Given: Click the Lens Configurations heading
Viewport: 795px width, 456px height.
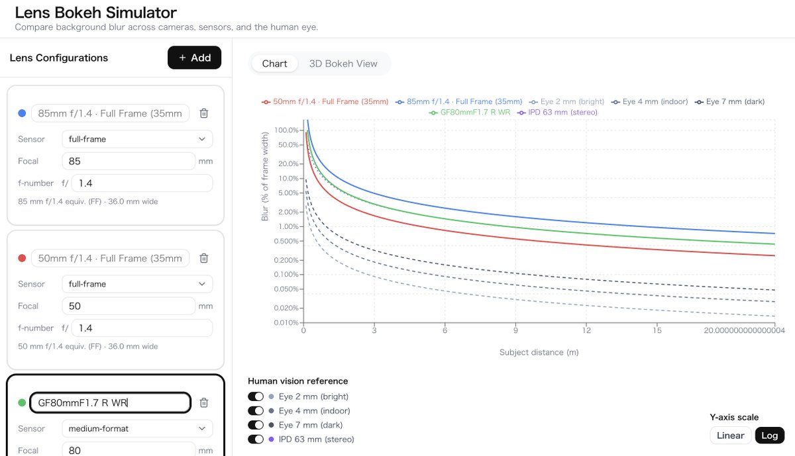Looking at the screenshot, I should (59, 58).
